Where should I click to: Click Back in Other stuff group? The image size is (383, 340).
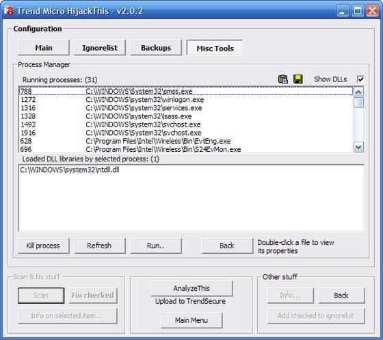341,296
